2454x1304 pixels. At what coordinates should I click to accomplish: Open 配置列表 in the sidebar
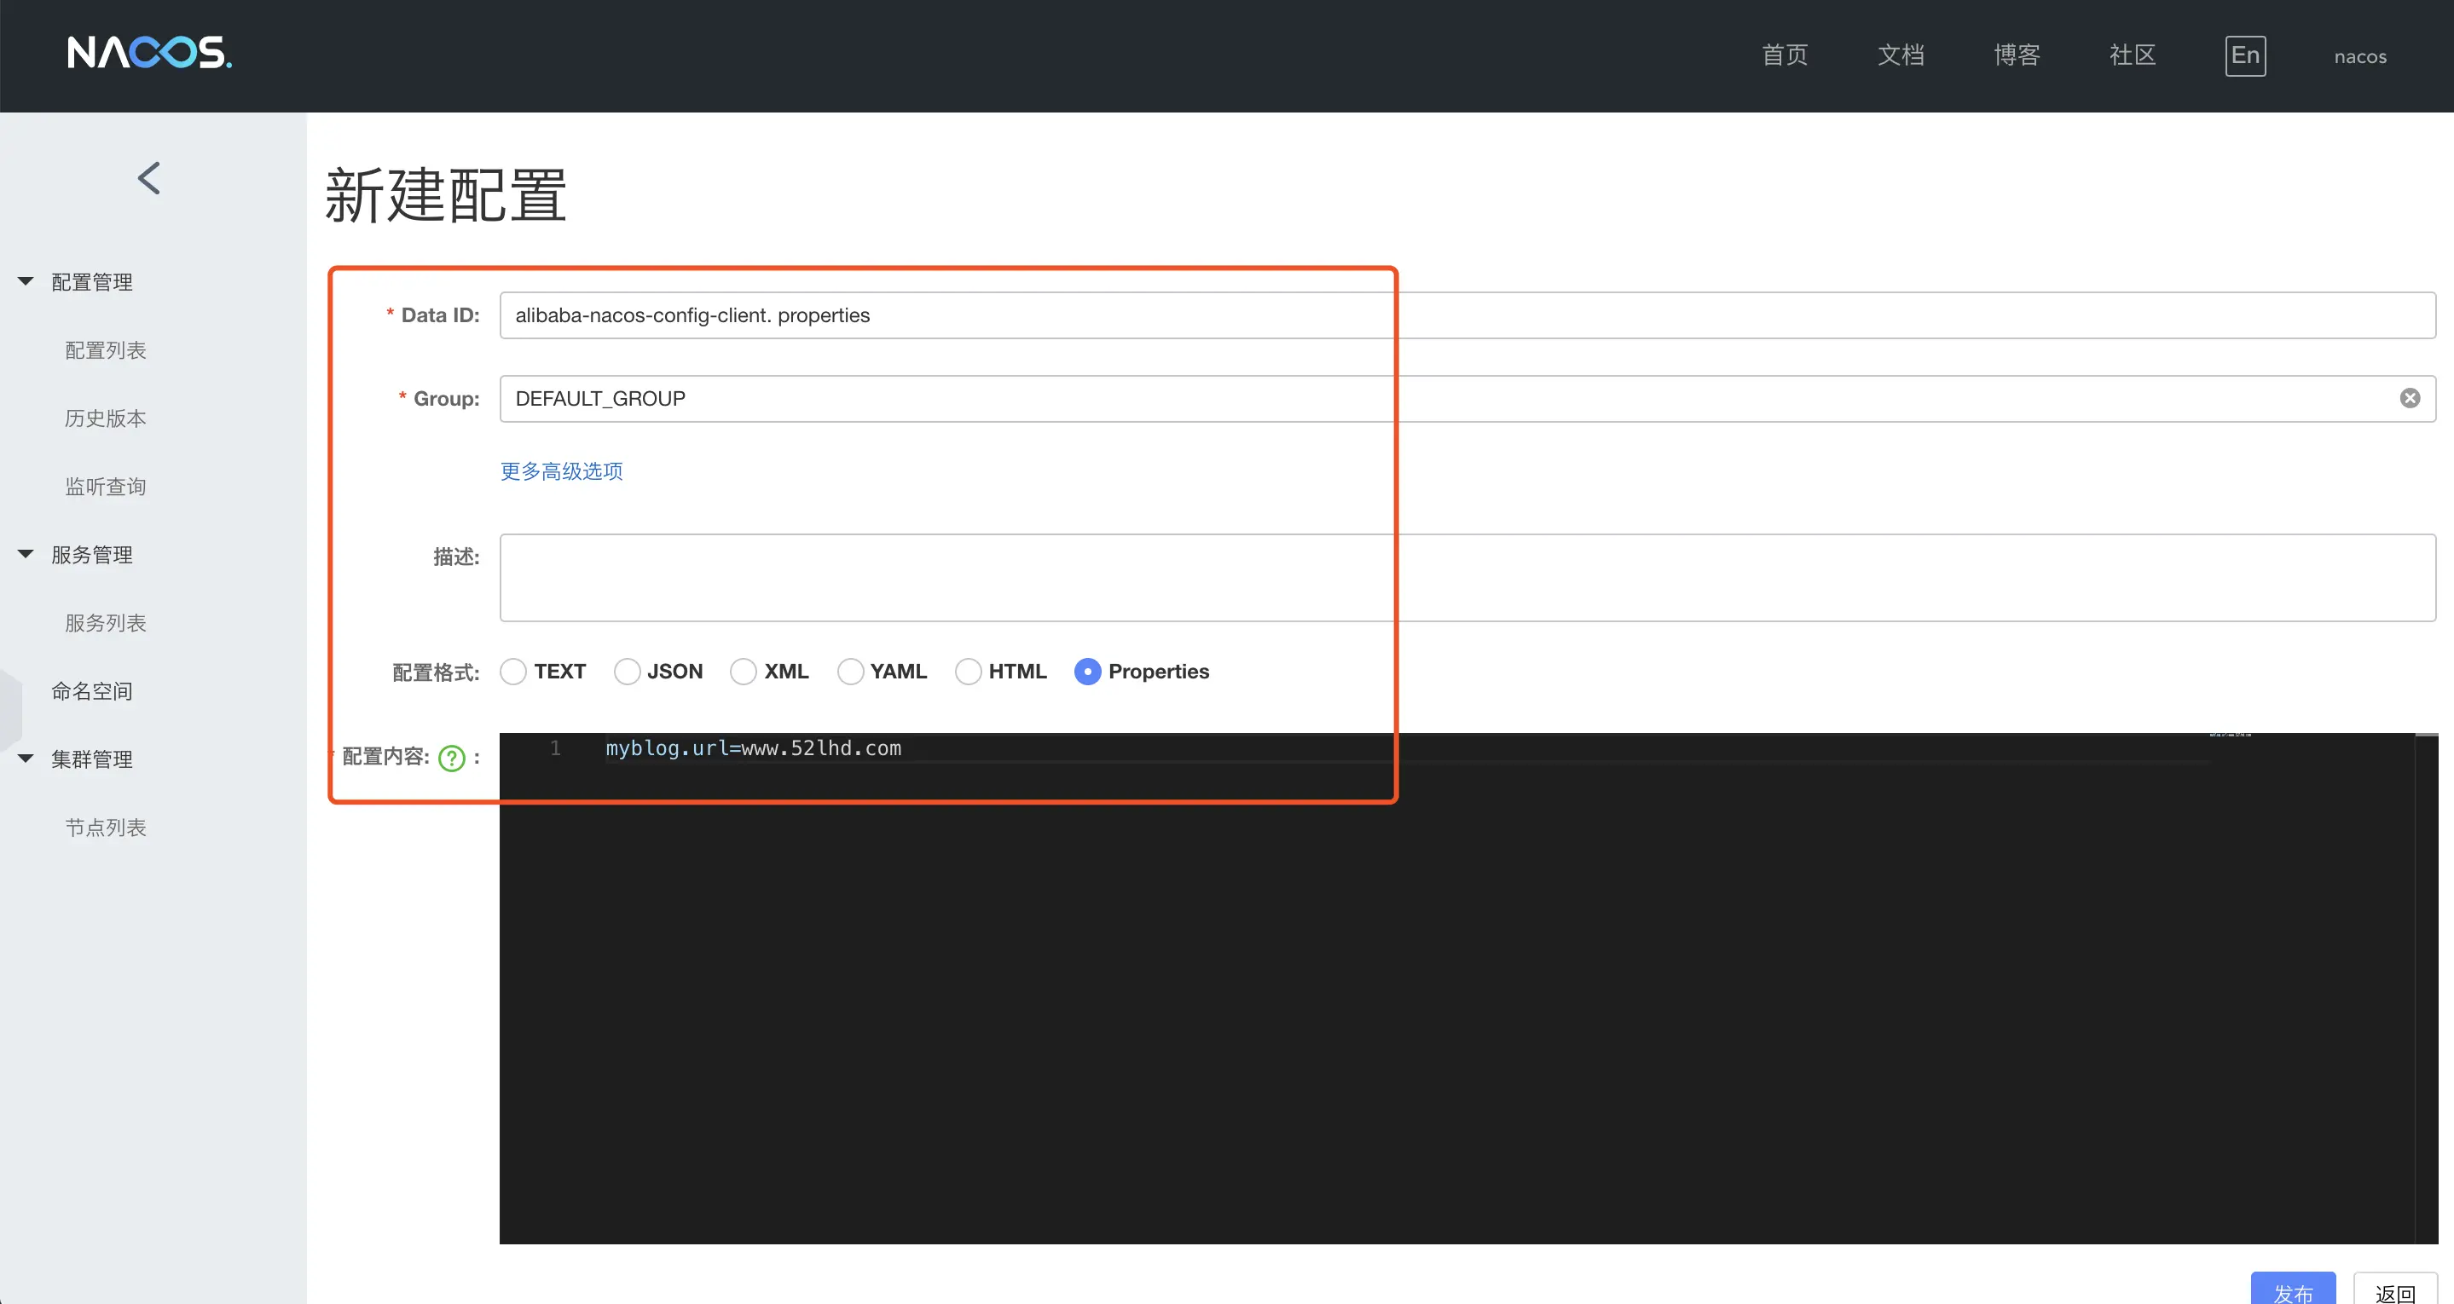point(106,350)
